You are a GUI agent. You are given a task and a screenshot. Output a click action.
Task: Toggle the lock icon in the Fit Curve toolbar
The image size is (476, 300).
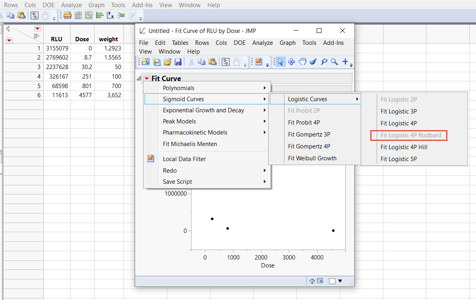point(235,62)
